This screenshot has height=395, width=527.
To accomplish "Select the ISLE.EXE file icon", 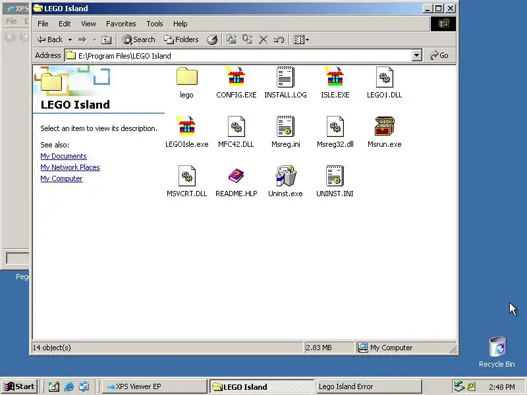I will pyautogui.click(x=335, y=77).
